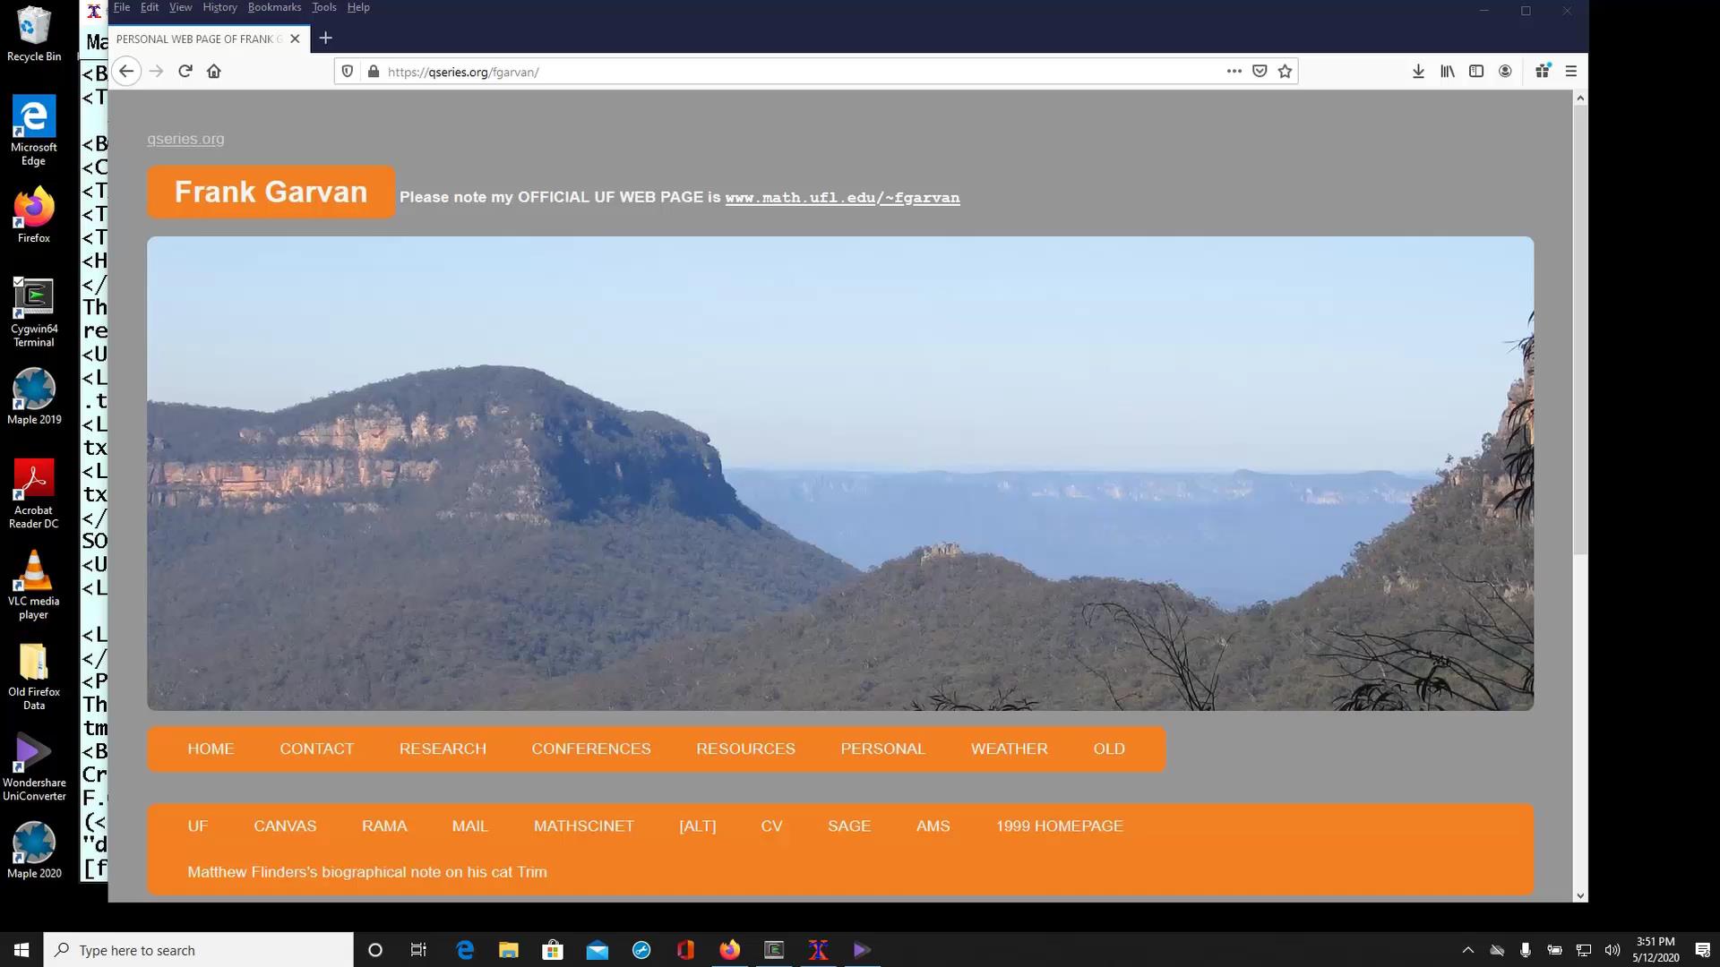Reload the current page
The image size is (1720, 967).
click(x=185, y=71)
